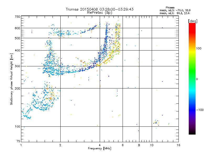Select the 'RwPretec (8p)' subtitle text

[x=99, y=13]
